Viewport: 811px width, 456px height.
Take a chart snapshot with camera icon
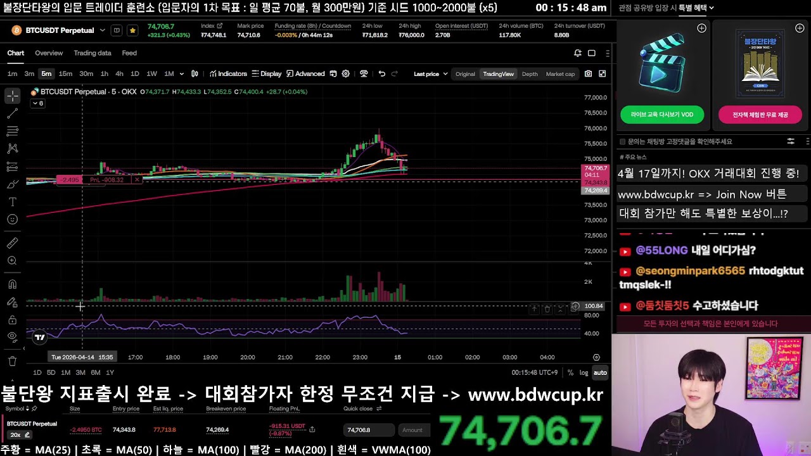(588, 73)
